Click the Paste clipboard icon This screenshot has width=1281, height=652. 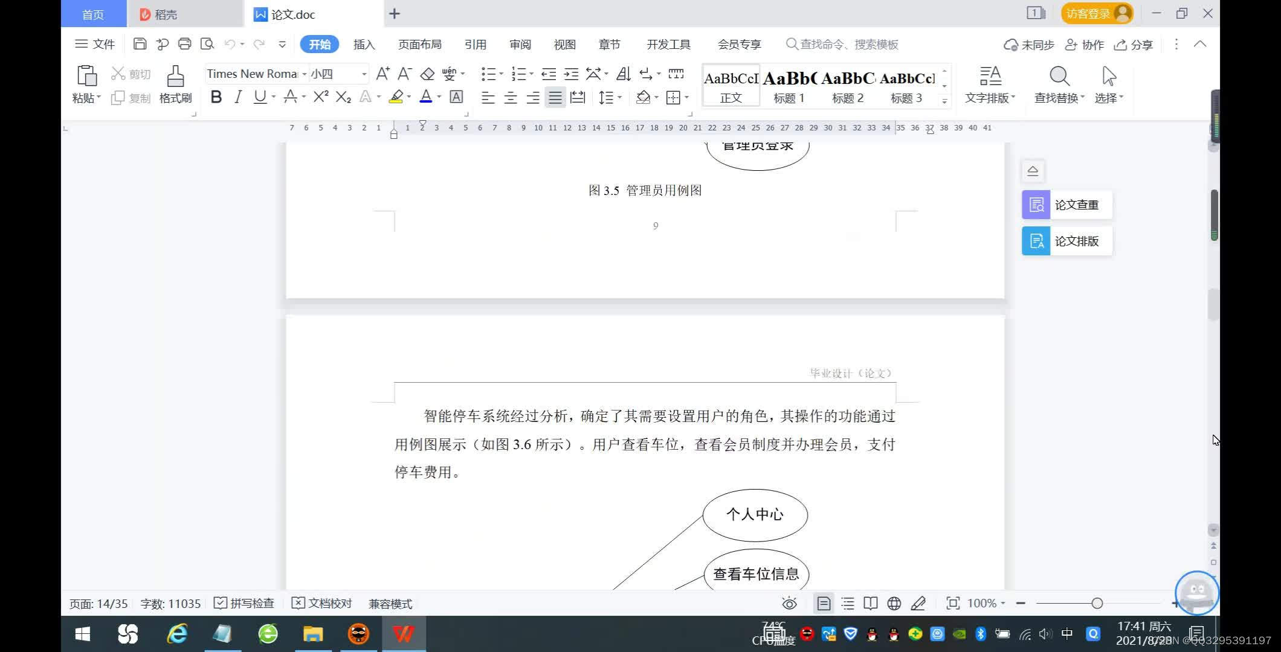(86, 76)
